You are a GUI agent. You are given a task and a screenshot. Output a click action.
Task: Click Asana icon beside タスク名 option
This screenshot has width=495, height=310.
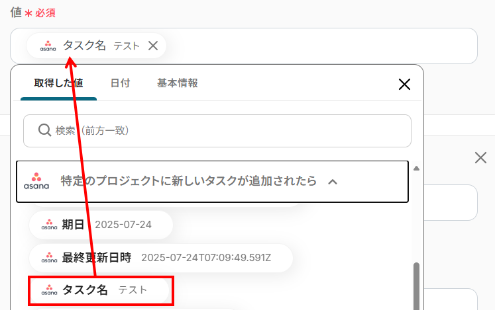49,290
